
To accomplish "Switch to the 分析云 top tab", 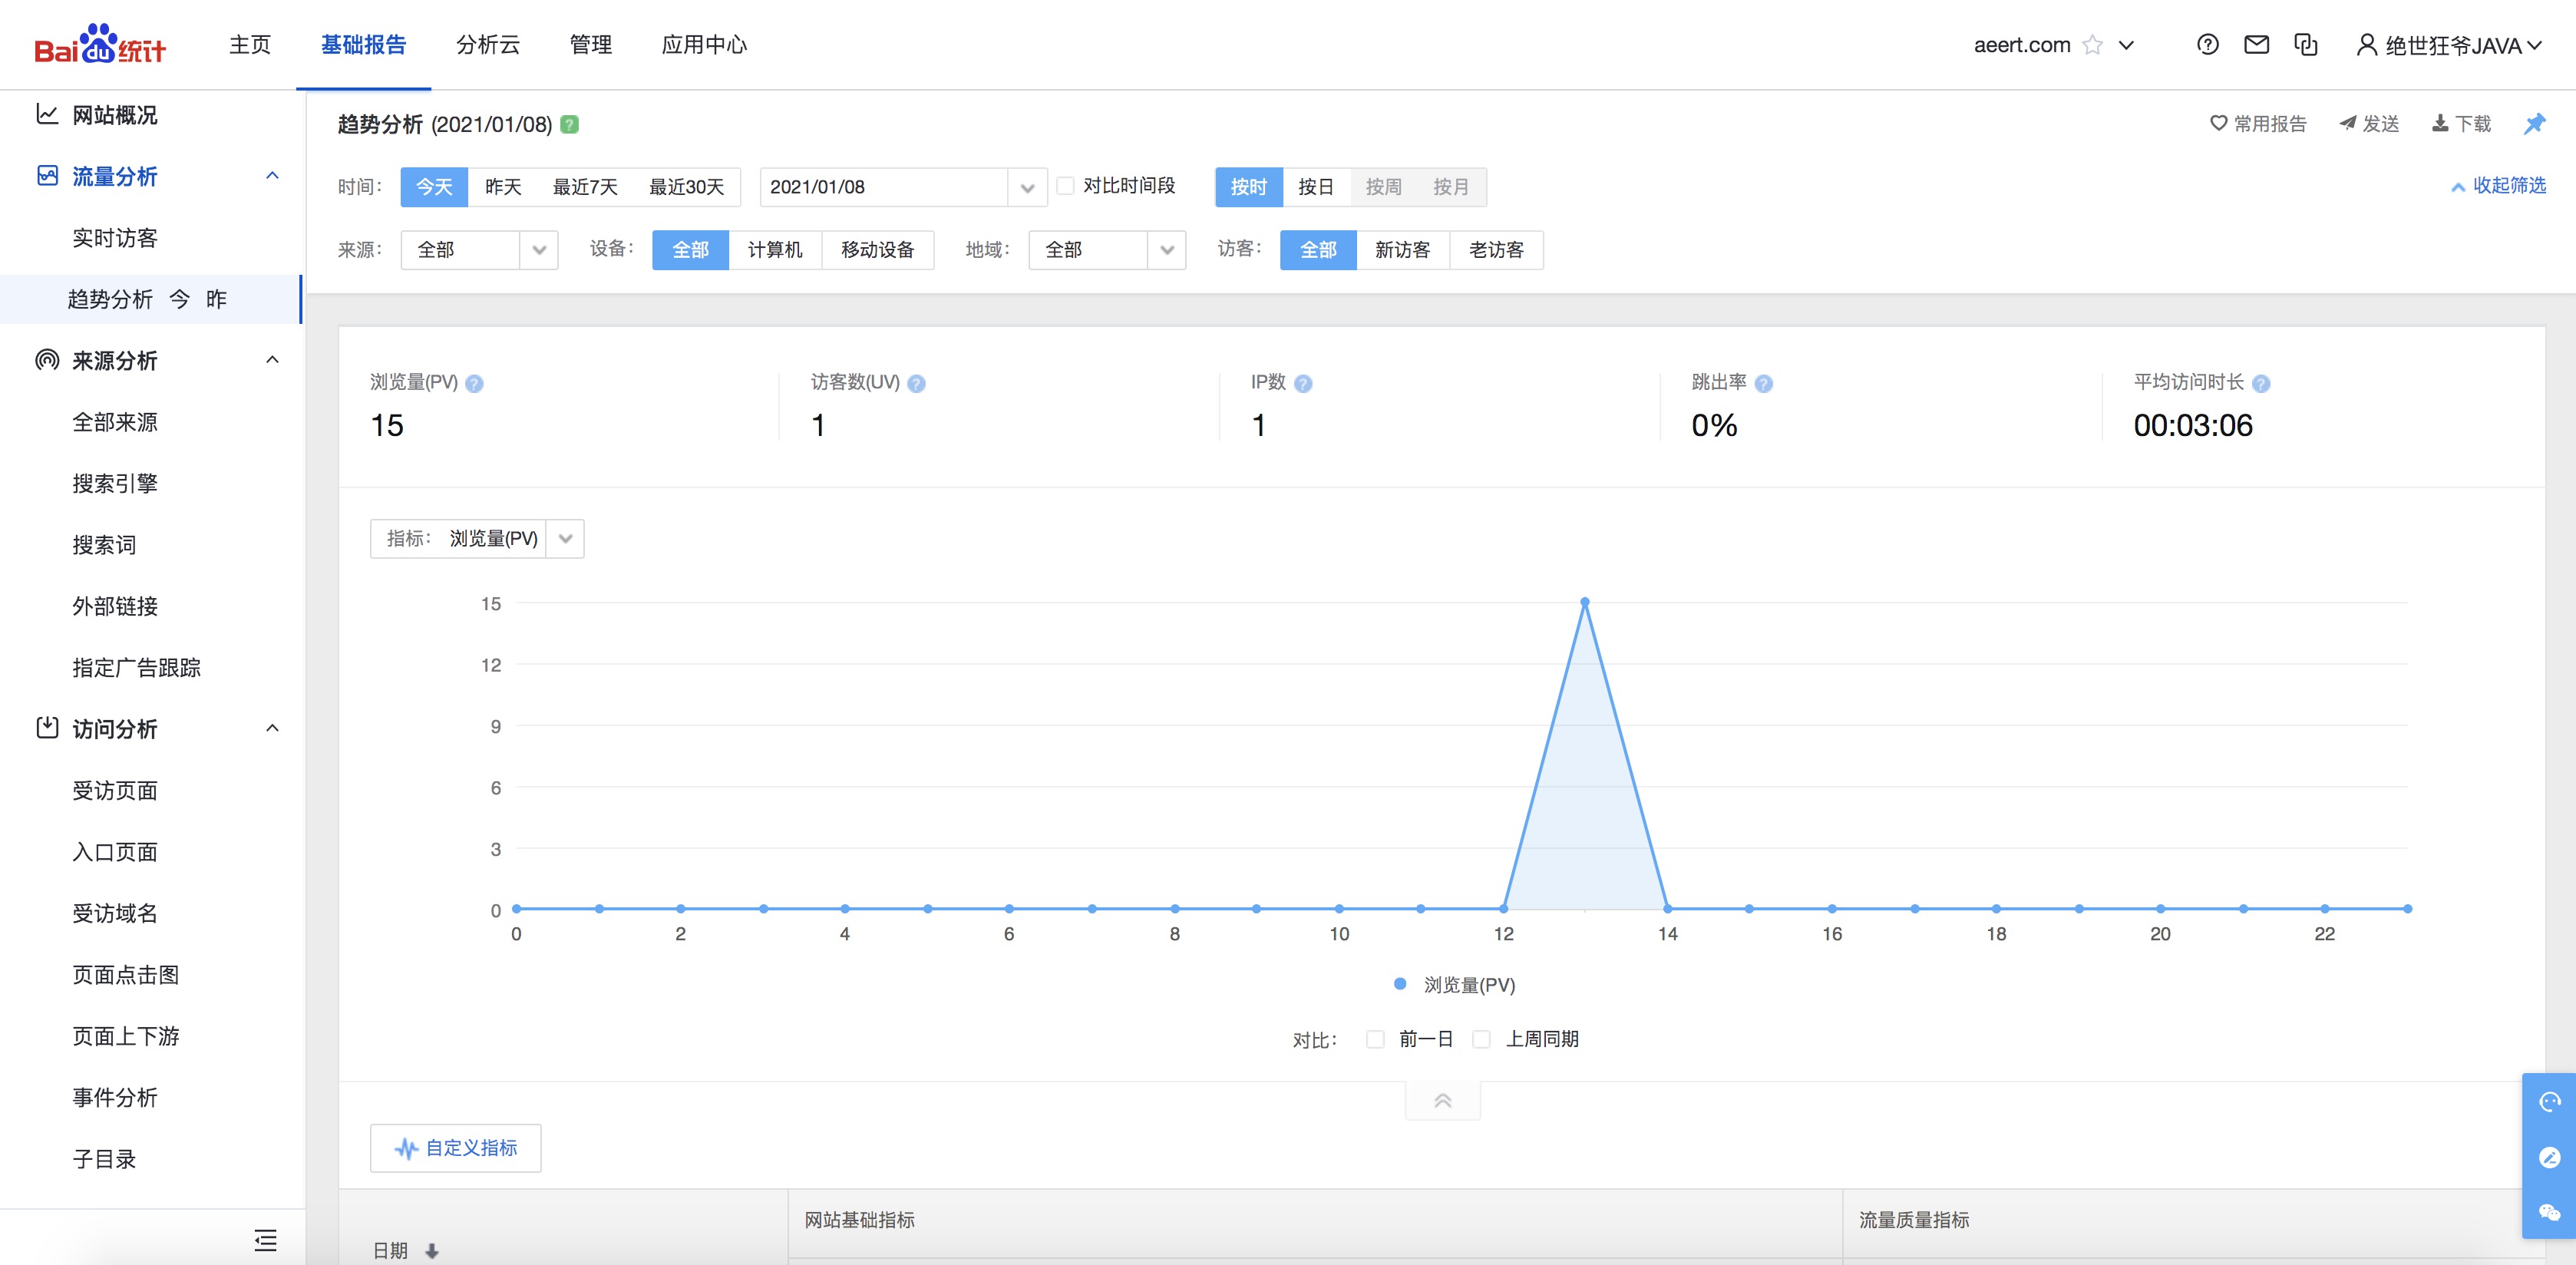I will click(x=488, y=45).
